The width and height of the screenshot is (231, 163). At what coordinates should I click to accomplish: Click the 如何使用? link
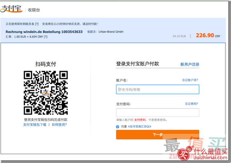pos(59,124)
